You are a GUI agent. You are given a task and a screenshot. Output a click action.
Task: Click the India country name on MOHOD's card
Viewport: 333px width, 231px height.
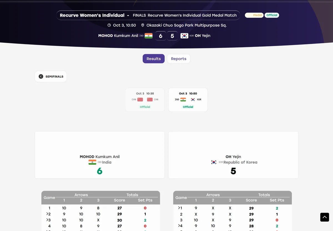[x=107, y=162]
